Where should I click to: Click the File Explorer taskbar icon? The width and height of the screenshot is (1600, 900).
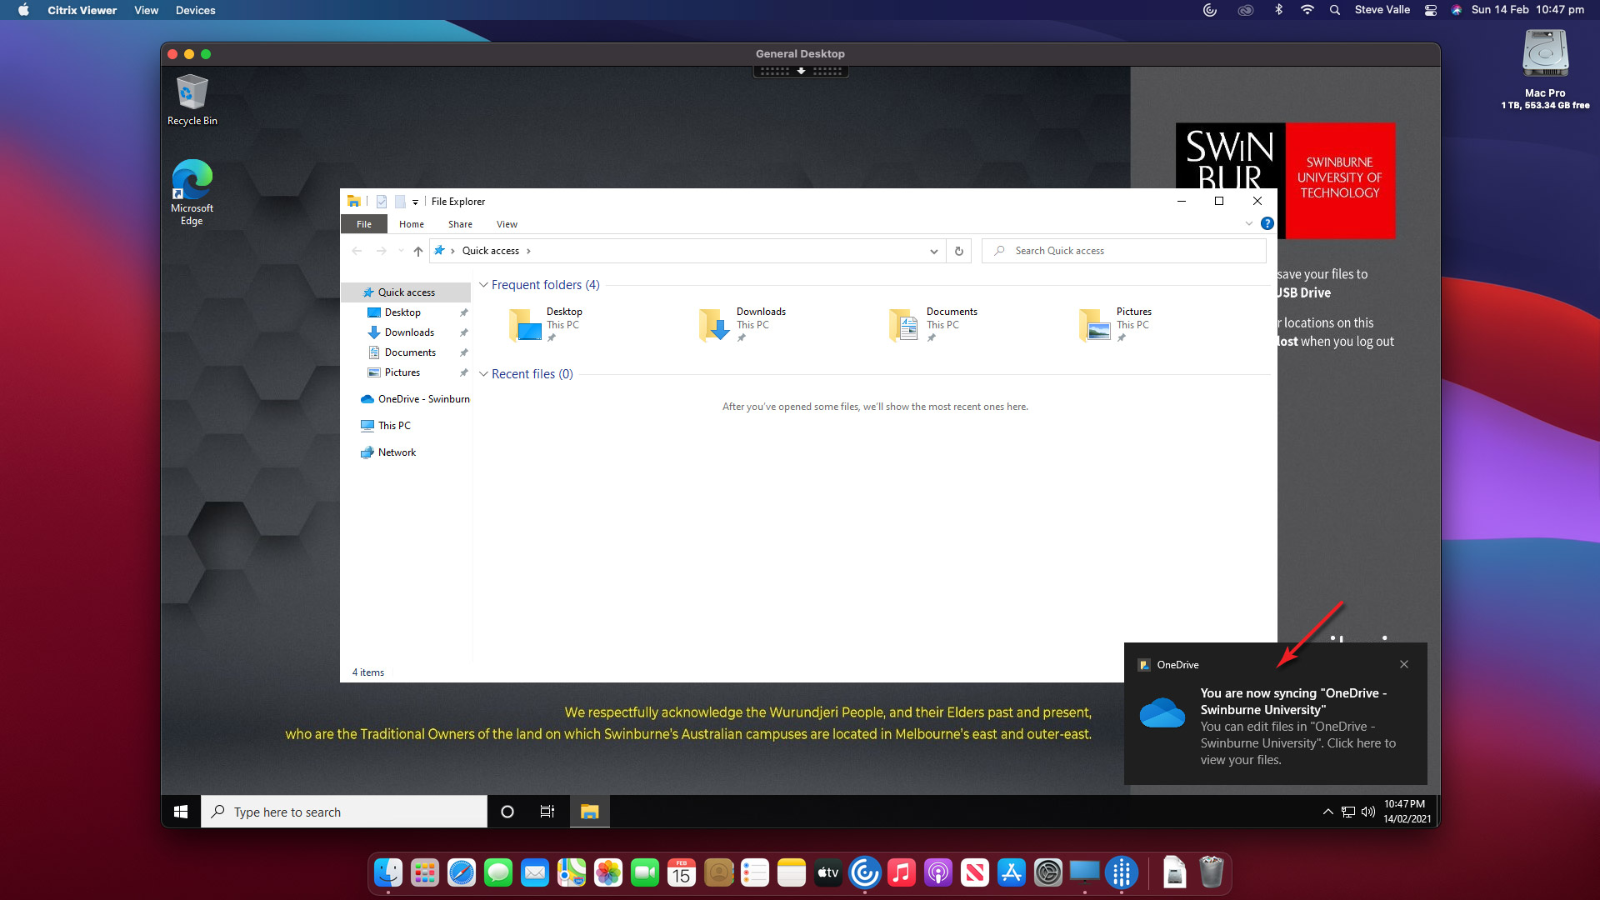coord(589,812)
